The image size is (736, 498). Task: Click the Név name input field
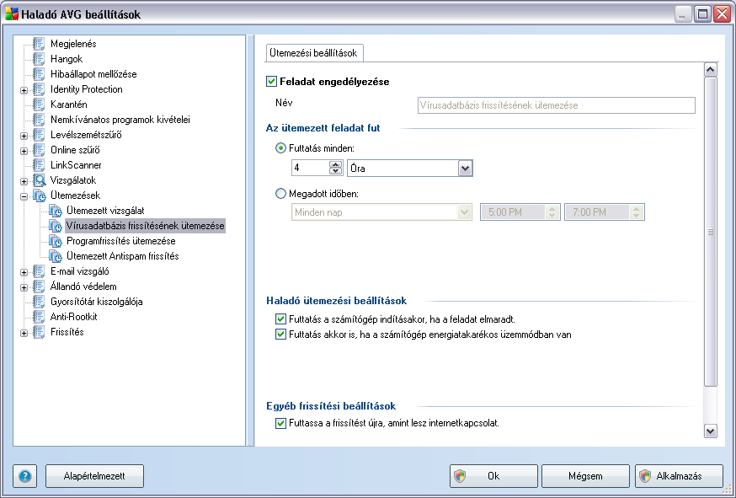click(x=557, y=105)
